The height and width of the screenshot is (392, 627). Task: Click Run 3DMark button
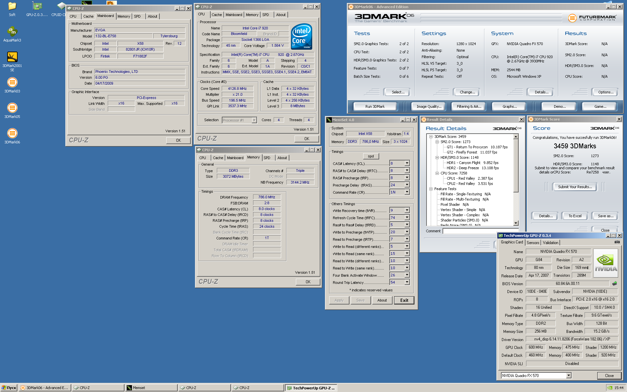click(x=375, y=106)
